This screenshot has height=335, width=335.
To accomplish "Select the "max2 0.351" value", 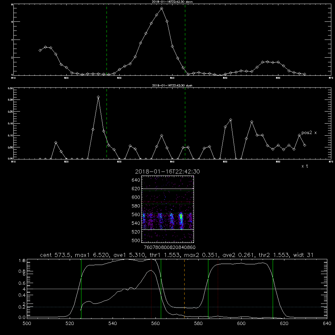I will click(x=201, y=255).
